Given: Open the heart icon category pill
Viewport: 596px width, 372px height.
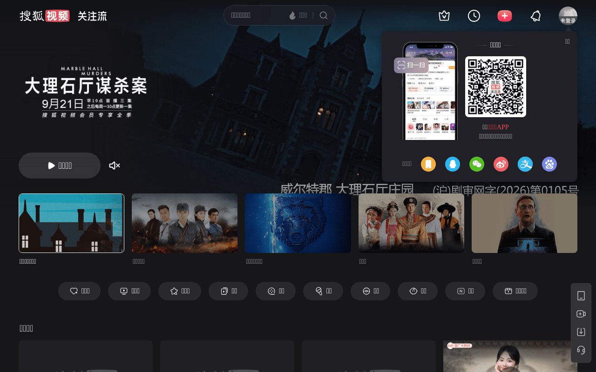Looking at the screenshot, I should click(79, 291).
